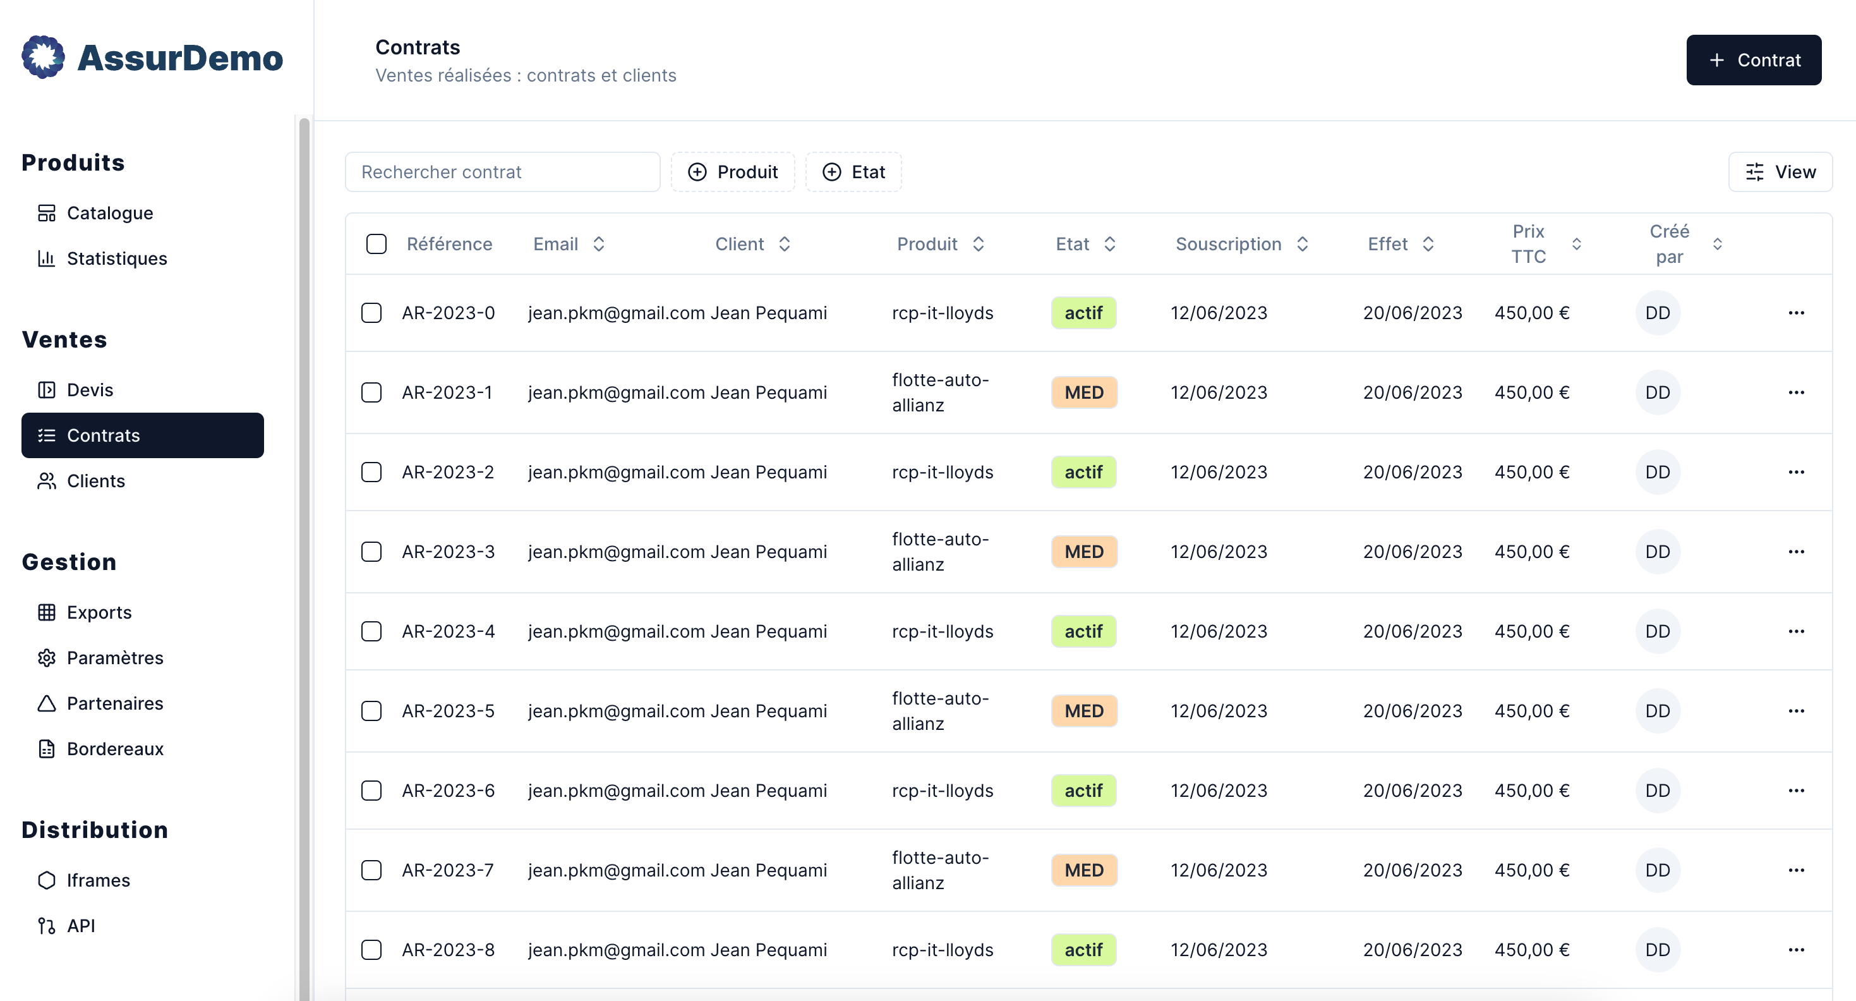The height and width of the screenshot is (1001, 1856).
Task: Click the API branch icon
Action: pyautogui.click(x=47, y=925)
